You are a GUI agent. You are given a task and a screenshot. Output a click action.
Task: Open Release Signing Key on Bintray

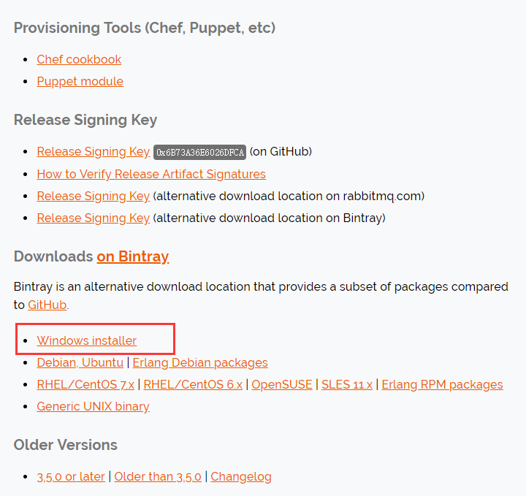[93, 218]
